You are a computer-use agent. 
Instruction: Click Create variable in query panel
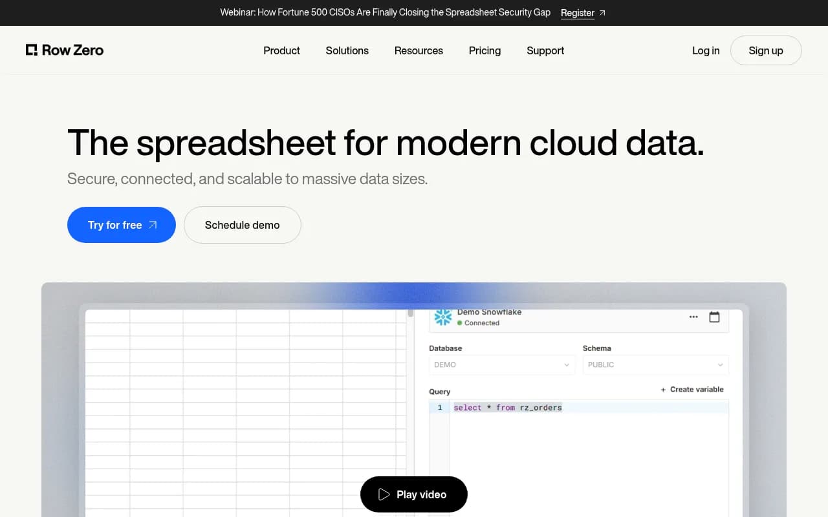pyautogui.click(x=692, y=389)
